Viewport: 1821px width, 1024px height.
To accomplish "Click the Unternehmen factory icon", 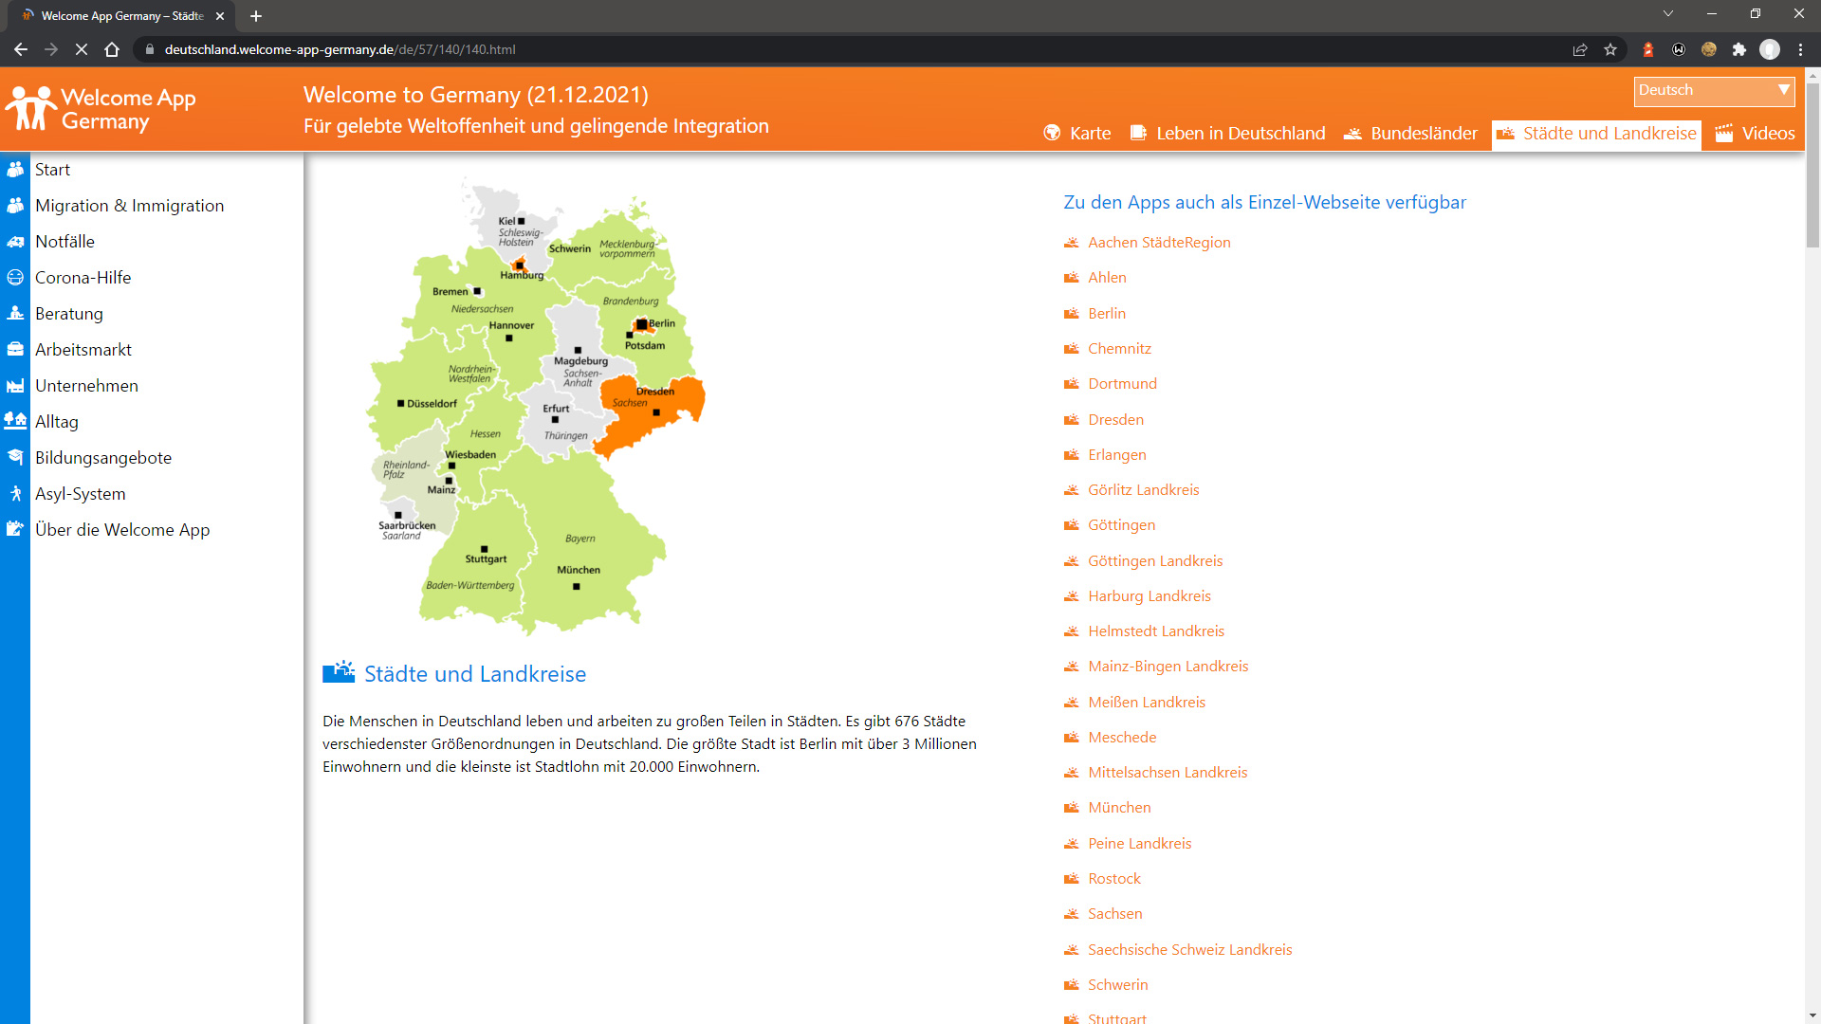I will (x=15, y=386).
